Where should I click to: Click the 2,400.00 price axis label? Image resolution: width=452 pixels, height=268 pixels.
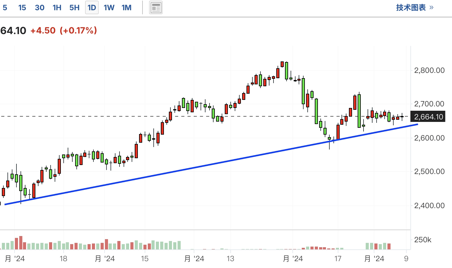[429, 205]
